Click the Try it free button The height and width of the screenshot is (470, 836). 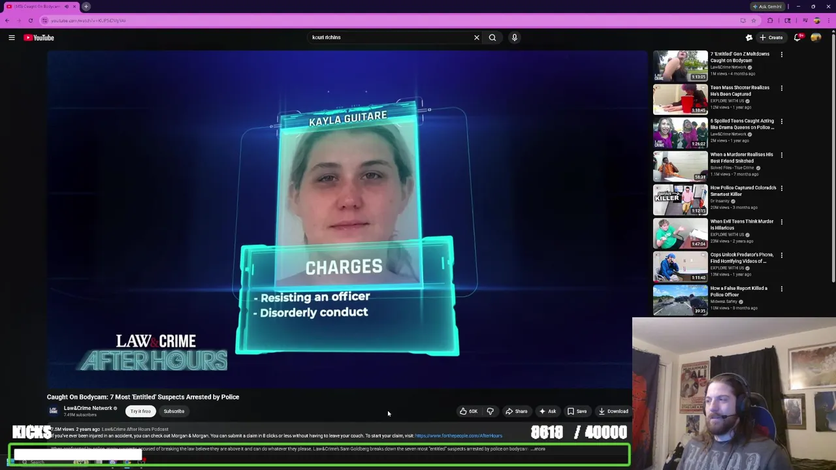[x=140, y=411]
